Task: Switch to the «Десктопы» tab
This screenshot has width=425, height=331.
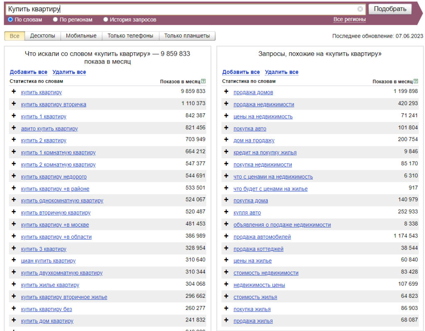Action: (x=42, y=36)
